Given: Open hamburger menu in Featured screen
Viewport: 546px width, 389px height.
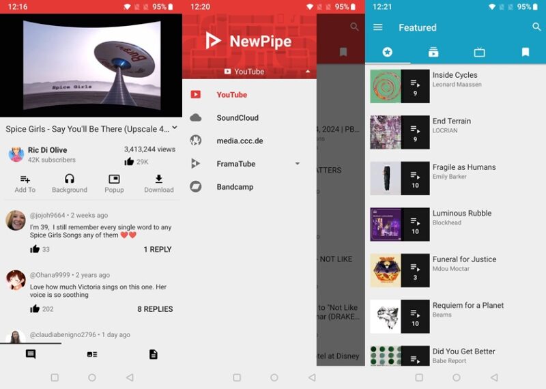Looking at the screenshot, I should [x=378, y=27].
